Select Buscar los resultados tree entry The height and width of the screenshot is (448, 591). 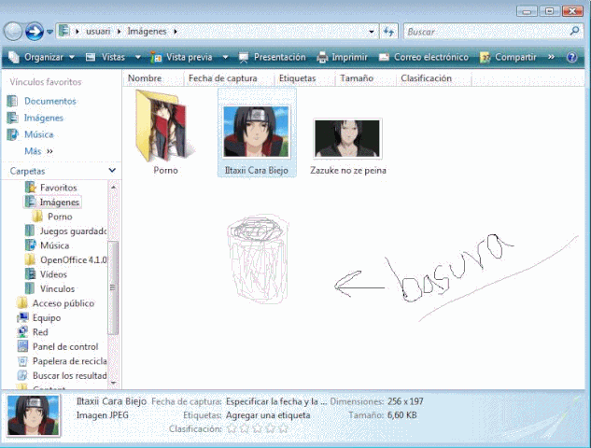[x=63, y=375]
